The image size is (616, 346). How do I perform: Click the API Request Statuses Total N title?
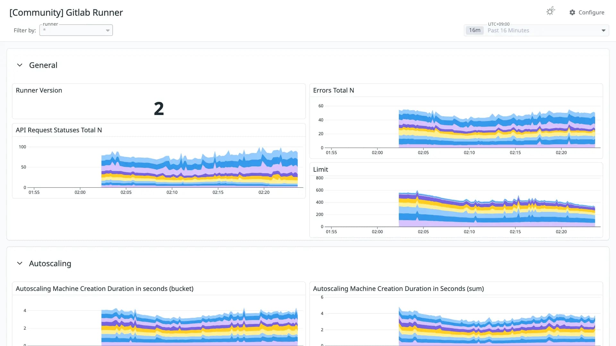click(59, 130)
